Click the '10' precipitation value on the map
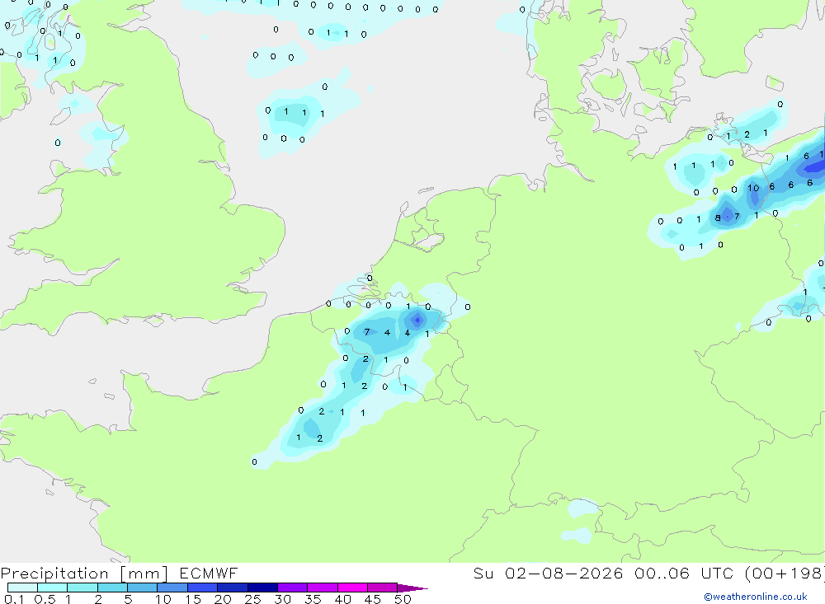This screenshot has width=825, height=604. [x=753, y=188]
